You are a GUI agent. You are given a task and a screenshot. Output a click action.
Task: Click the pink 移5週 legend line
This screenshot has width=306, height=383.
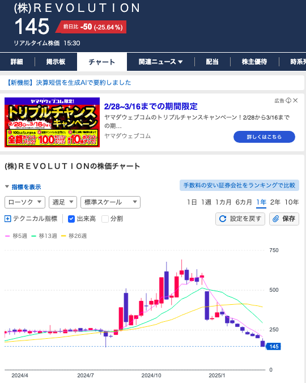click(x=7, y=236)
